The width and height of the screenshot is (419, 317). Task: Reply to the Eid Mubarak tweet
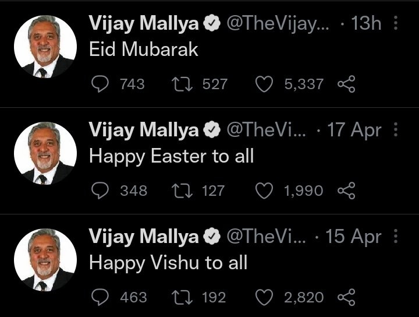(101, 84)
